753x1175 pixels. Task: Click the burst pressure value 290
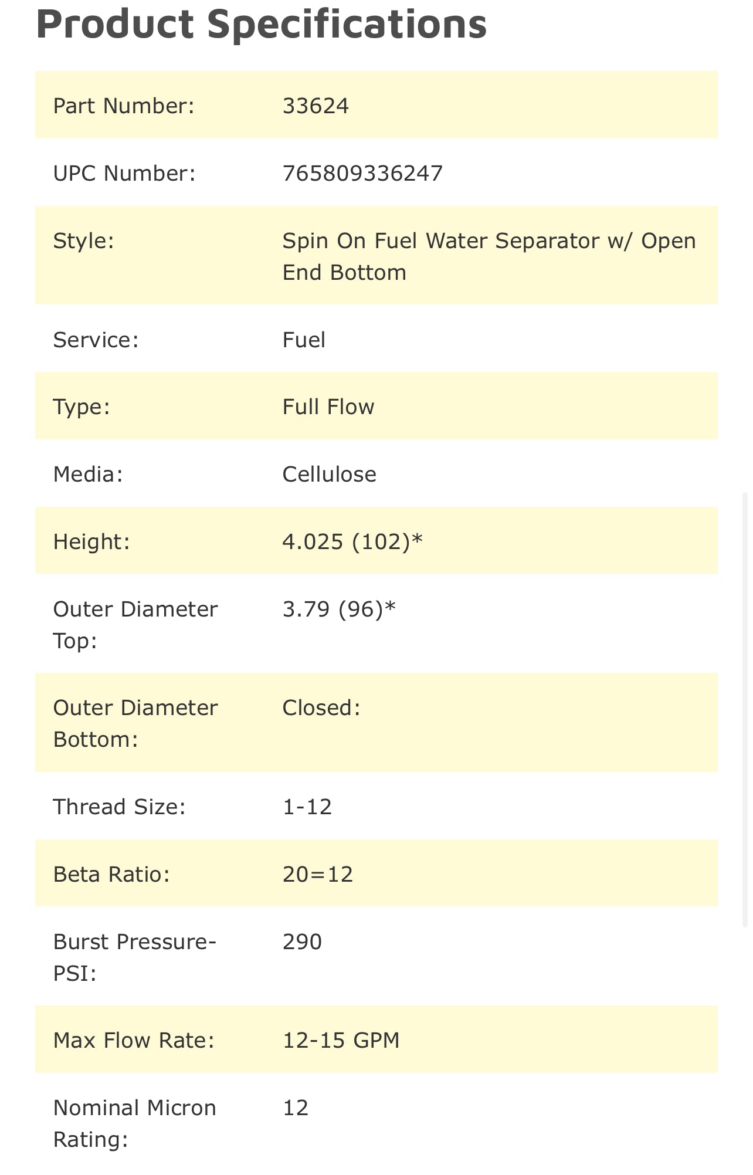click(302, 942)
